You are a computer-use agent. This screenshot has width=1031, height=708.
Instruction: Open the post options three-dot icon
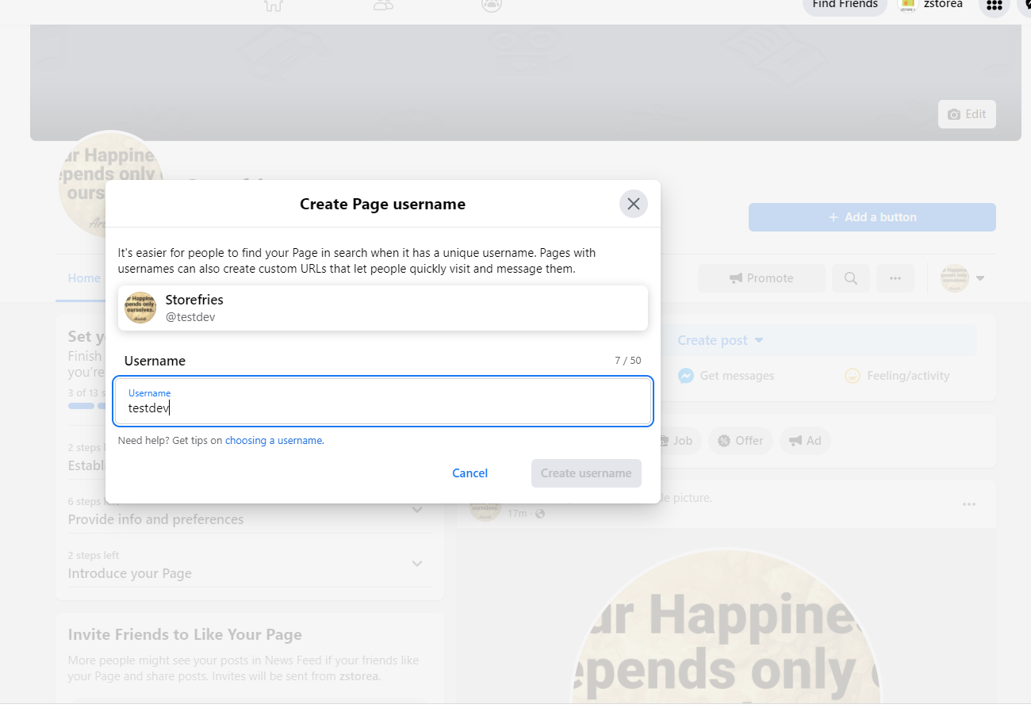[968, 504]
